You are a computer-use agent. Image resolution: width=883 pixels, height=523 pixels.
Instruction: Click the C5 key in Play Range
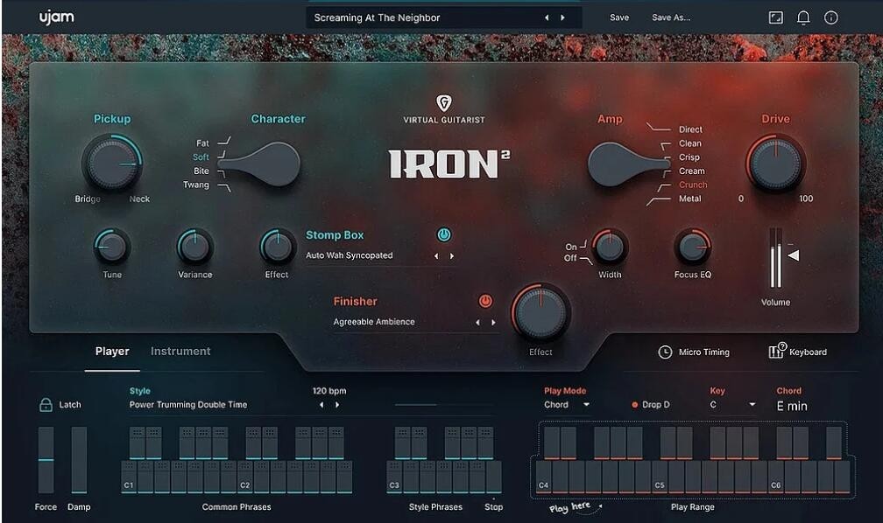660,478
